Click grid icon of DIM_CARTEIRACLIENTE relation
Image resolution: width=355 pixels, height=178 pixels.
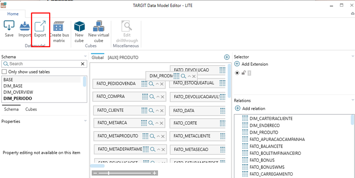tap(245, 118)
